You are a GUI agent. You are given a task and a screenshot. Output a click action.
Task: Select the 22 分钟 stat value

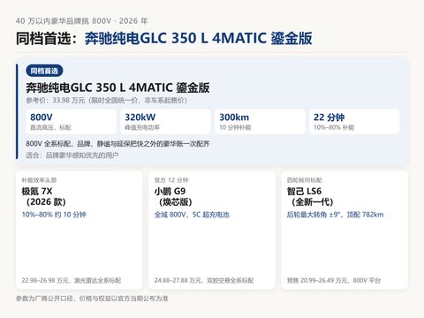pos(329,117)
